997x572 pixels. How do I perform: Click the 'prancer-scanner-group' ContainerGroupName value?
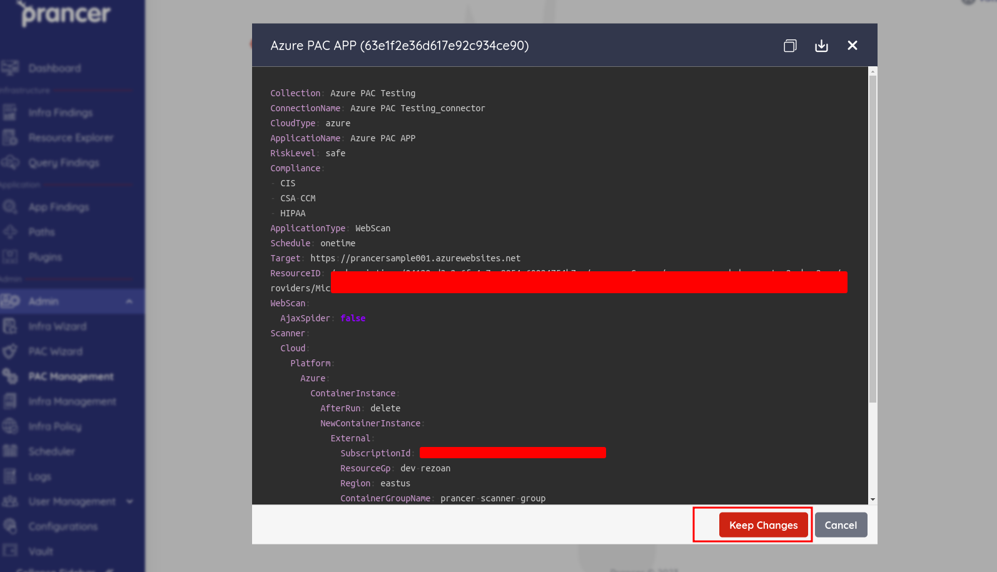click(x=493, y=498)
